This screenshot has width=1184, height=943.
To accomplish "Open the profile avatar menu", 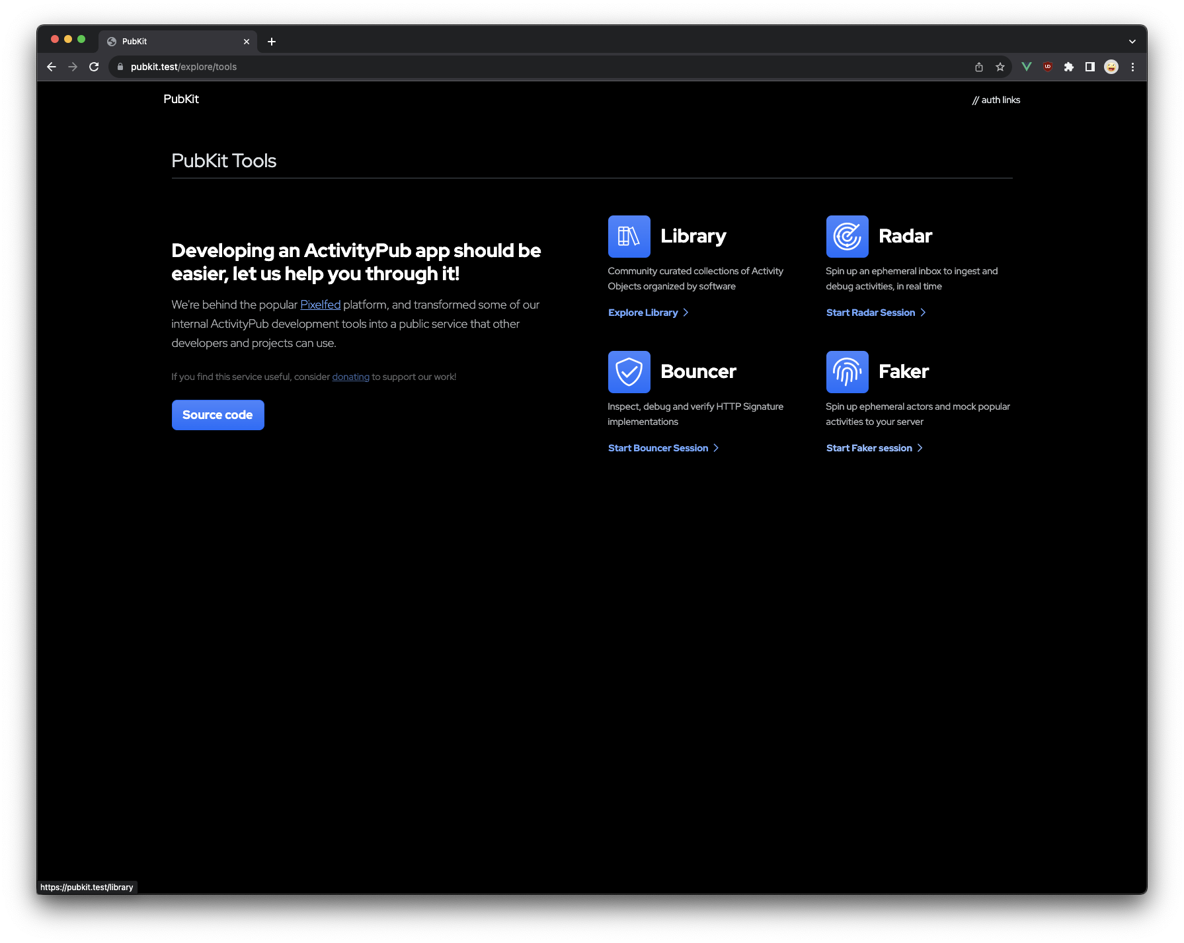I will click(1111, 67).
